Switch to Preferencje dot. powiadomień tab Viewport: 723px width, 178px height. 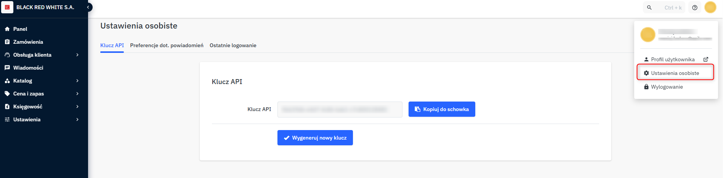(x=167, y=45)
